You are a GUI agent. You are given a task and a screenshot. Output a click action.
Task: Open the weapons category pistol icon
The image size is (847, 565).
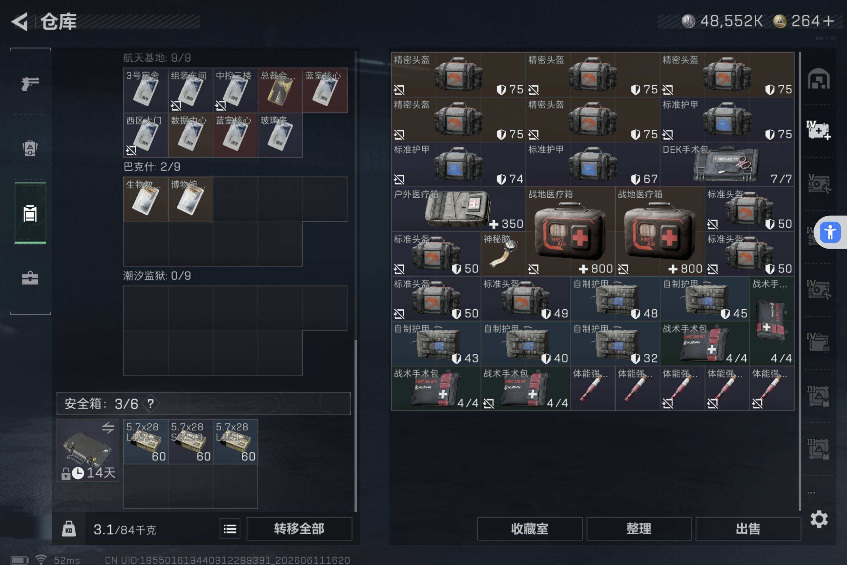(x=30, y=84)
